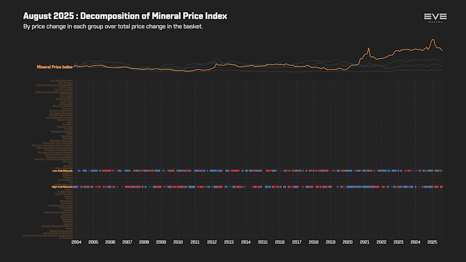Click the chart title for August 2025

125,16
